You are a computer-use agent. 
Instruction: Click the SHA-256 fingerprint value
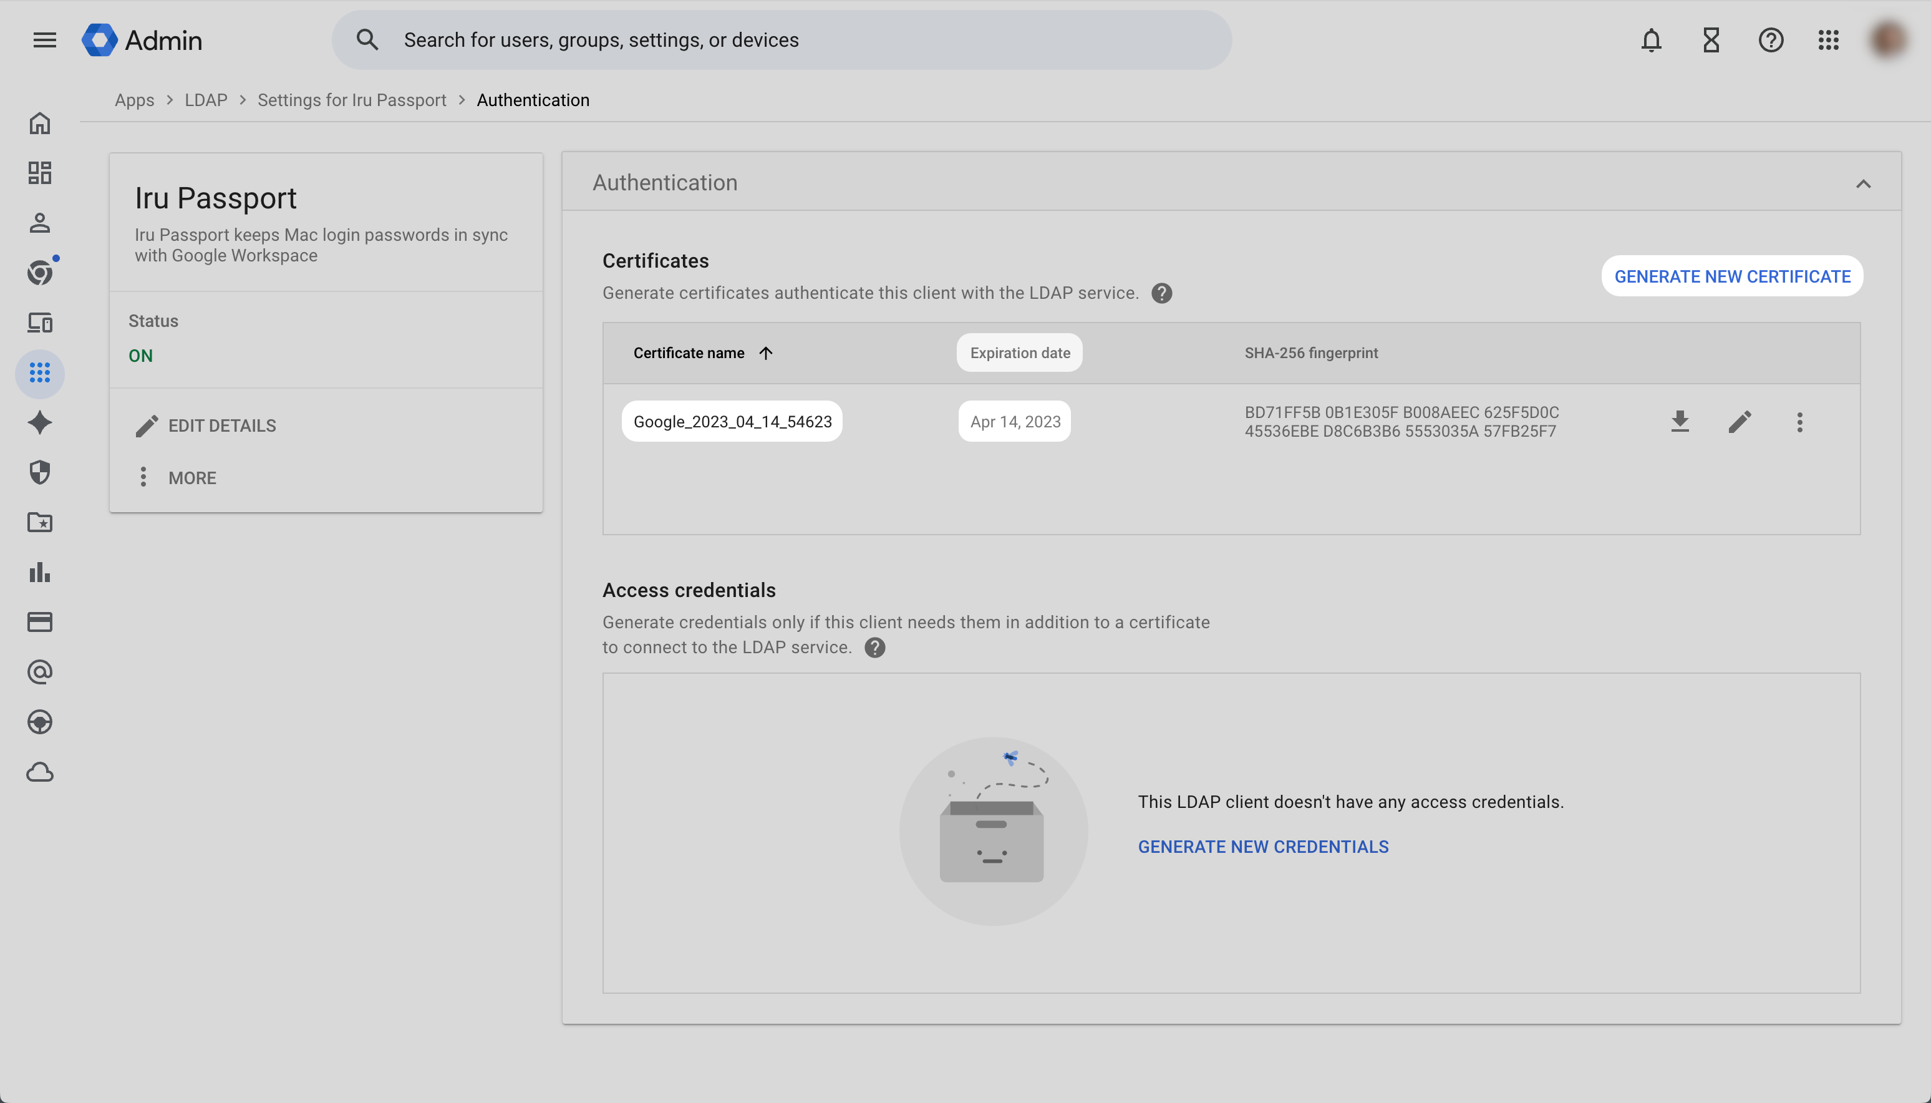pyautogui.click(x=1401, y=422)
